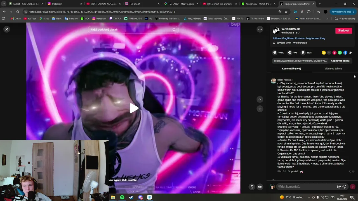
Task: Switch to the Instagram browser tab
Action: click(x=65, y=4)
